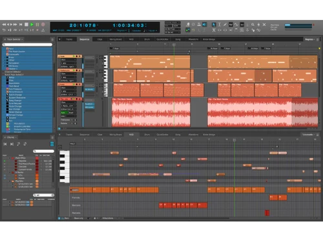Click the orange color swatch for VIs row
Image resolution: width=323 pixels, height=242 pixels.
tap(37, 176)
